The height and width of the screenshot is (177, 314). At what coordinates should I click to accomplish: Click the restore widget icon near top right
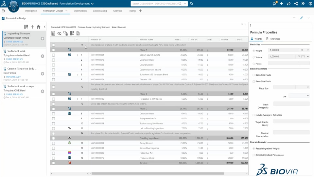301,18
